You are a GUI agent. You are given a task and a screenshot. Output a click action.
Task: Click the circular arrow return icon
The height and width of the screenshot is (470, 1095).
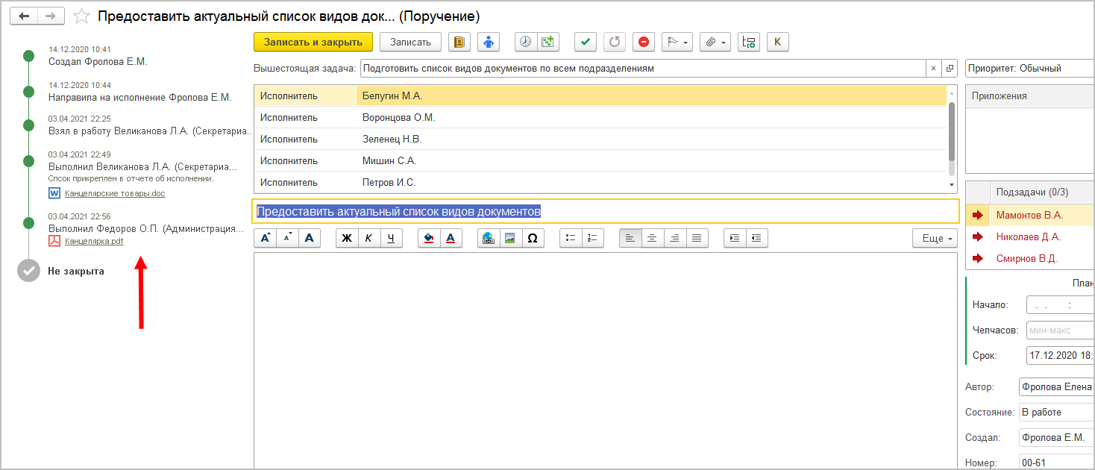615,42
